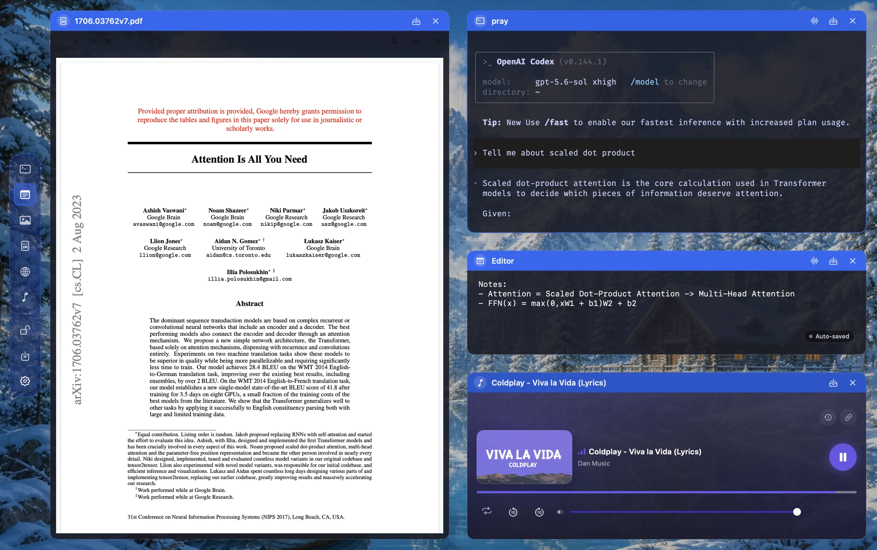Zoom in the PDF with plus magnifier
This screenshot has width=877, height=550.
pyautogui.click(x=438, y=41)
